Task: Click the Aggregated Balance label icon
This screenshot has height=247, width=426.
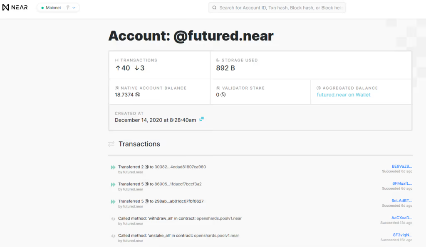Action: [x=319, y=88]
